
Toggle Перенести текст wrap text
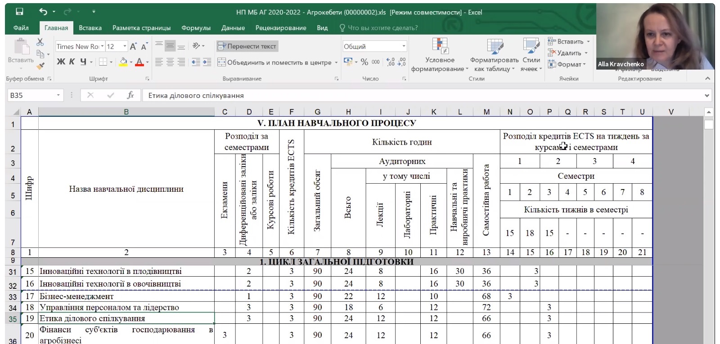247,46
